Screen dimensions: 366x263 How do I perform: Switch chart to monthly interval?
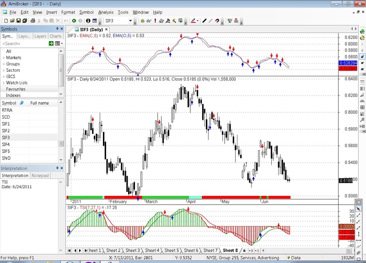pos(362,69)
